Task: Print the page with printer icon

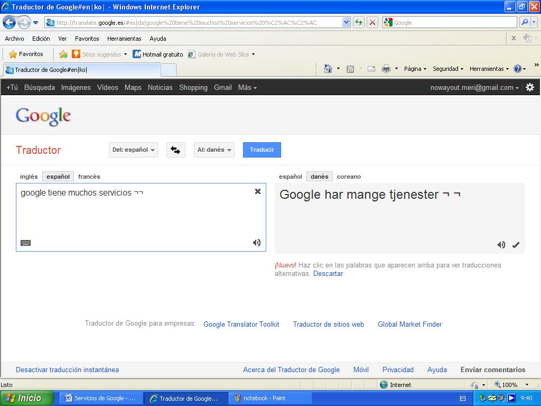Action: click(x=386, y=69)
